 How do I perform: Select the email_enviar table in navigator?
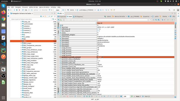pos(28,88)
